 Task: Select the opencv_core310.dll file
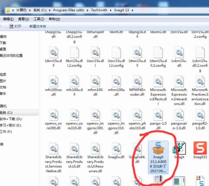[74, 120]
